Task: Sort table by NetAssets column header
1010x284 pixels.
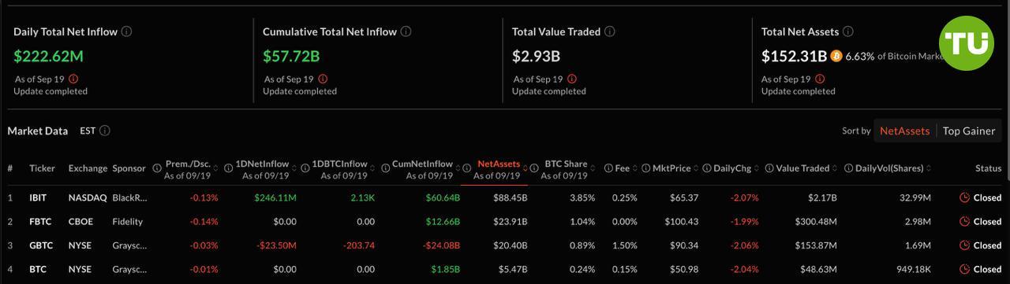Action: [499, 164]
